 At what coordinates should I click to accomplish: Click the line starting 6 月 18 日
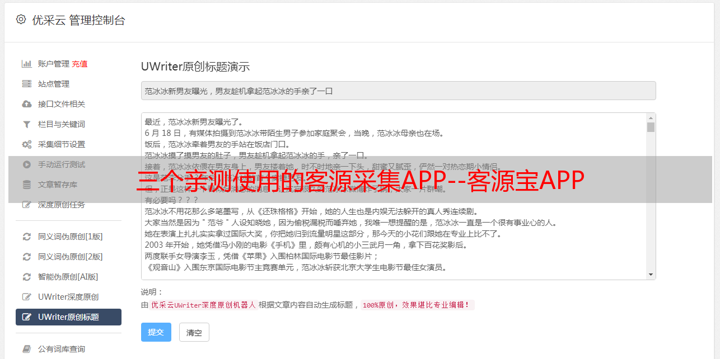(294, 133)
